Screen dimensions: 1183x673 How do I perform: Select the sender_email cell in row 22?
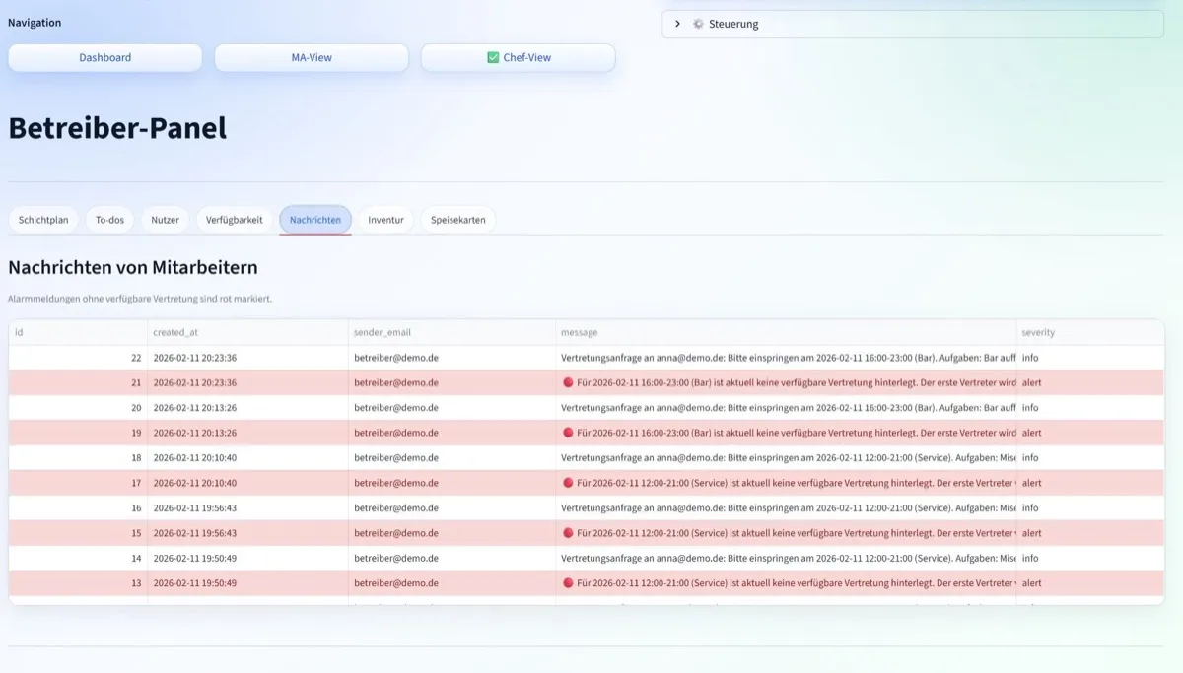tap(396, 358)
